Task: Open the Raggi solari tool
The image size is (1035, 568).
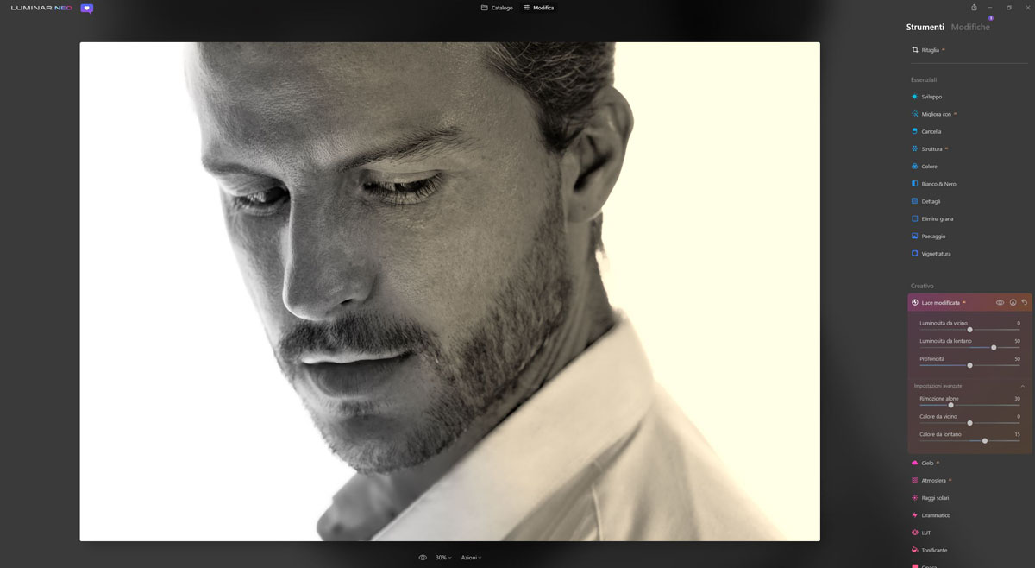Action: point(935,498)
